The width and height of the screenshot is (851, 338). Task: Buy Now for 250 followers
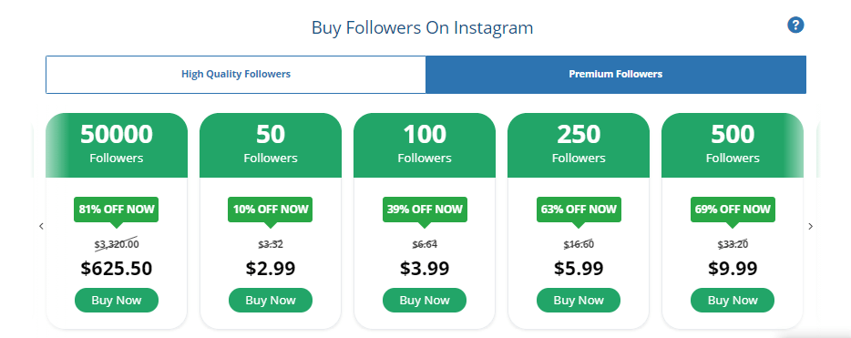(579, 300)
